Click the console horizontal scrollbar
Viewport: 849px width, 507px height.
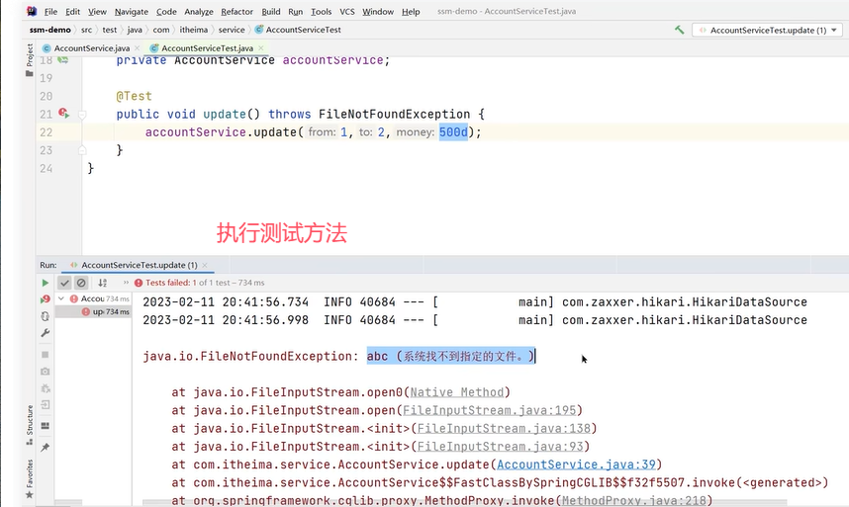tap(464, 503)
